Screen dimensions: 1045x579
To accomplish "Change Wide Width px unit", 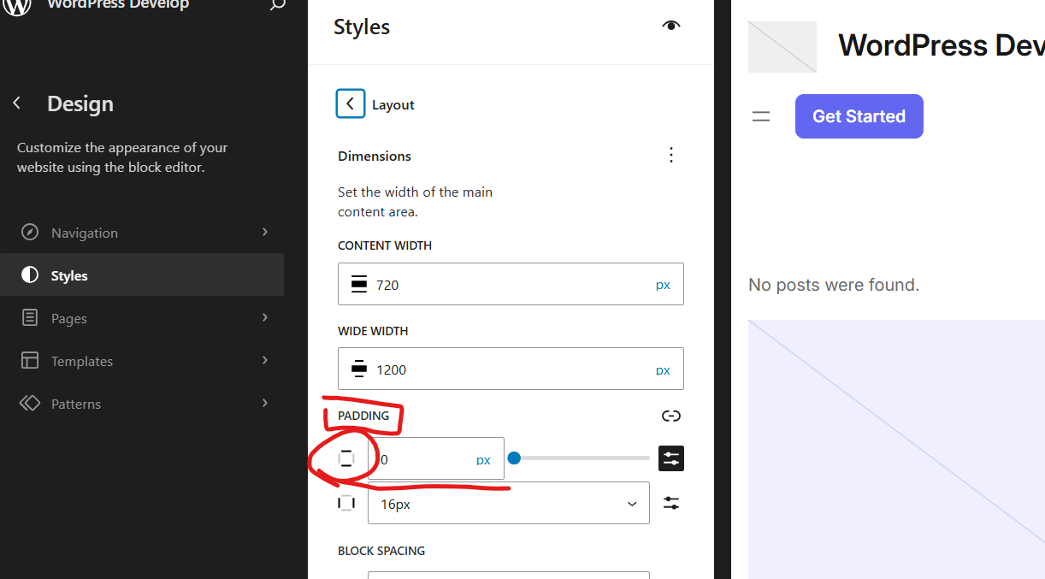I will click(x=663, y=370).
